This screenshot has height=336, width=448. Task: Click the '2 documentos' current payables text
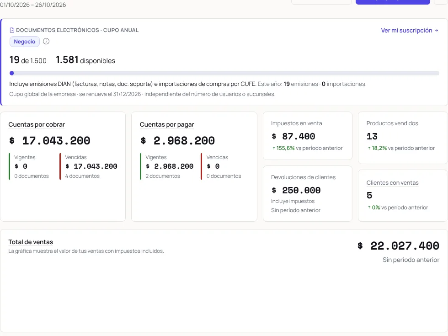[x=163, y=176]
